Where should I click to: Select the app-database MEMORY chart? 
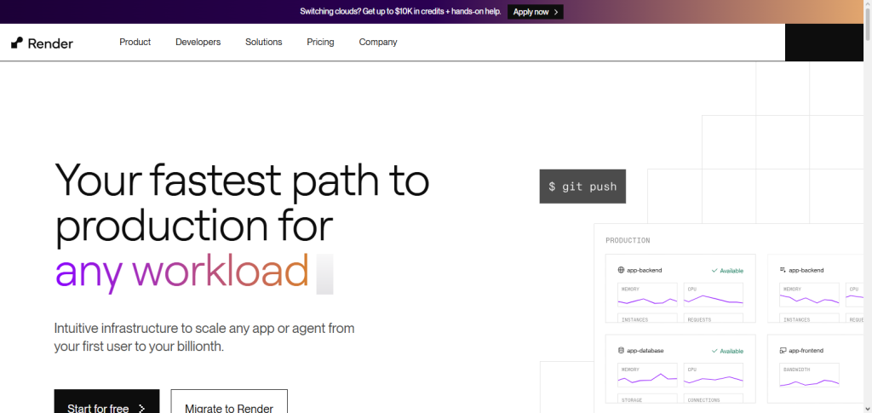(x=647, y=376)
